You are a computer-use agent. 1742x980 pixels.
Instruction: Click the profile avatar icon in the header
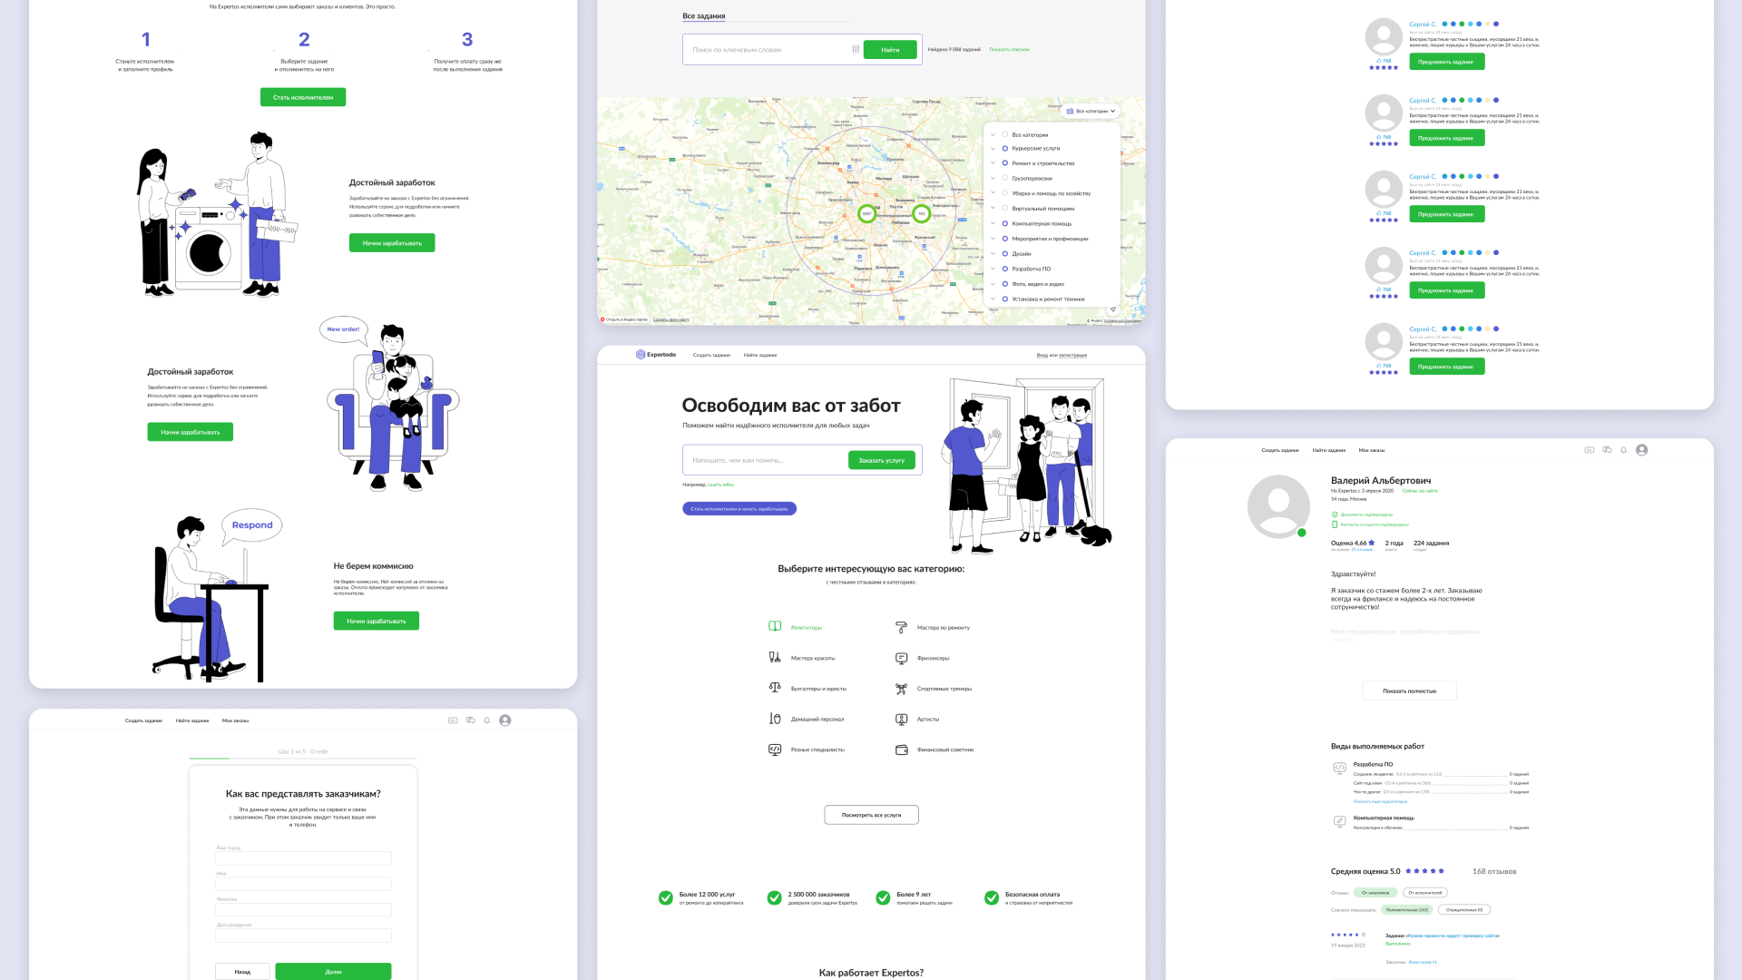pos(1641,450)
